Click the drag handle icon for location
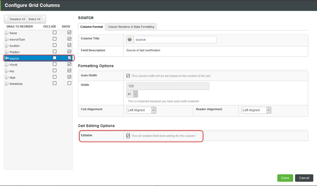The image size is (317, 186). [x=6, y=45]
